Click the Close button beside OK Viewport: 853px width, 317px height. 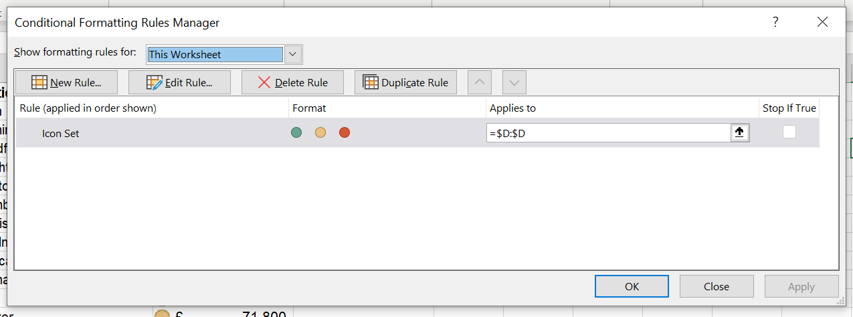pos(716,286)
